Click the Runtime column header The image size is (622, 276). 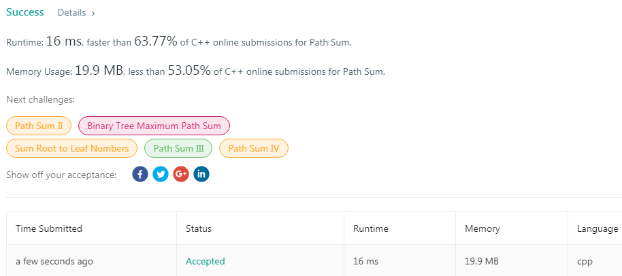point(371,228)
